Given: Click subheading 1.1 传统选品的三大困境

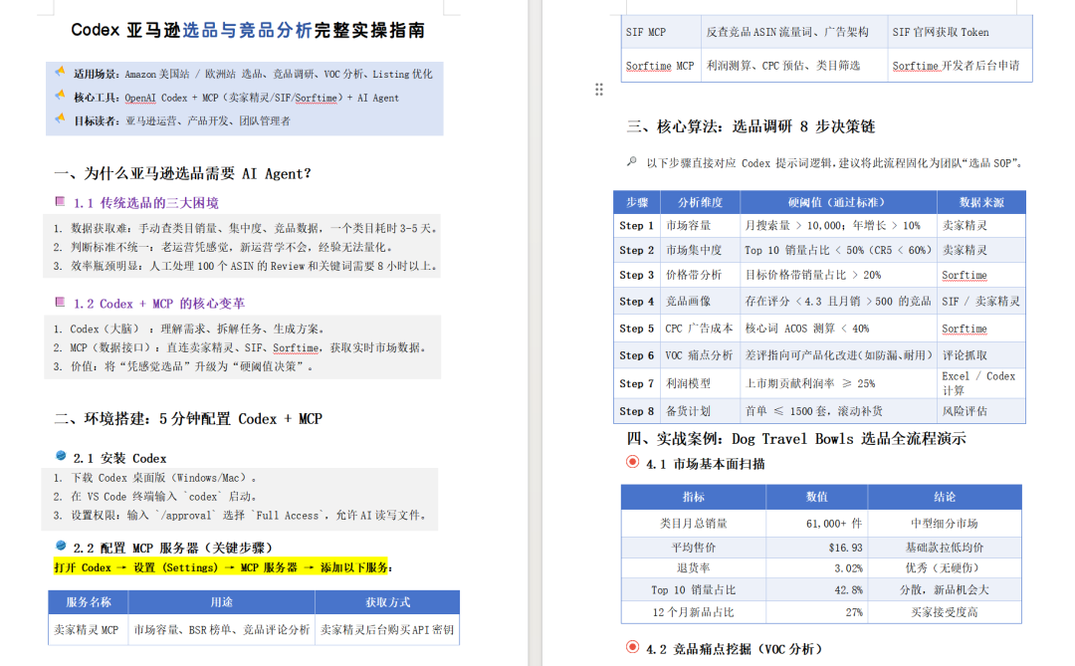Looking at the screenshot, I should pyautogui.click(x=146, y=203).
